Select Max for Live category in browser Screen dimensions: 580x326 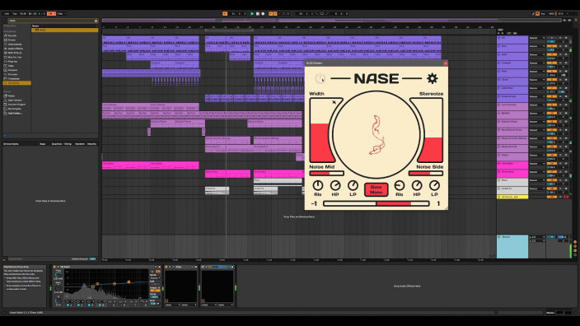click(15, 58)
